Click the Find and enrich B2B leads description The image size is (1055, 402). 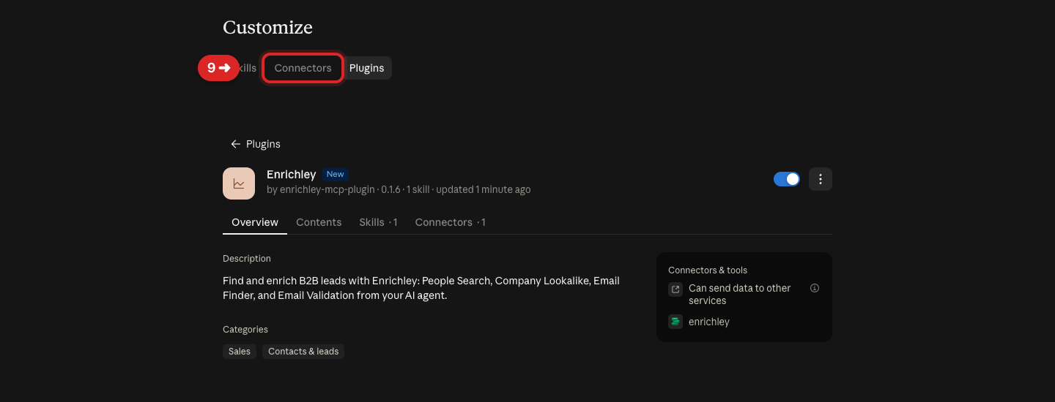point(421,288)
